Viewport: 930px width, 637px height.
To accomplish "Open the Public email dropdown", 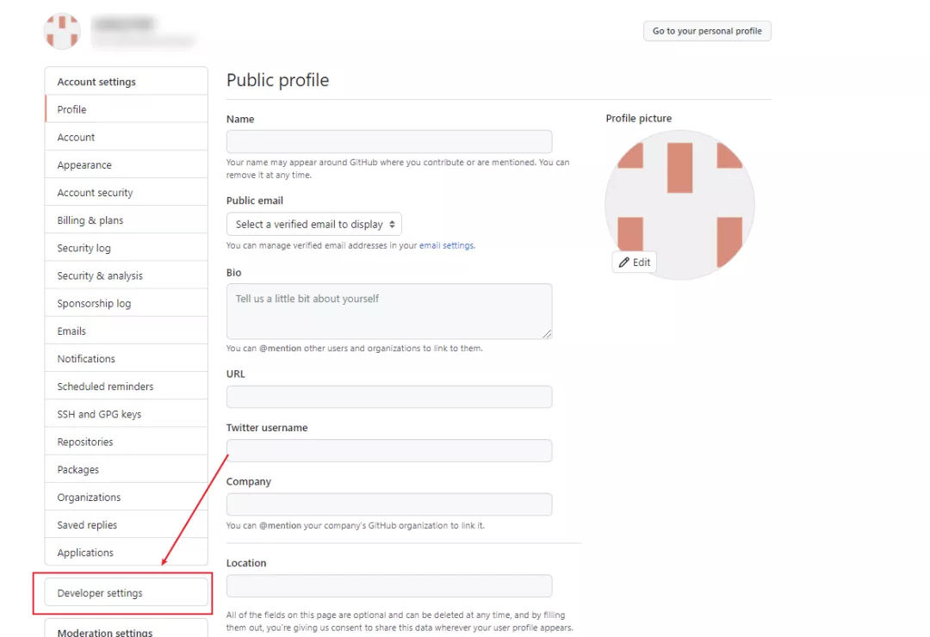I will click(314, 225).
